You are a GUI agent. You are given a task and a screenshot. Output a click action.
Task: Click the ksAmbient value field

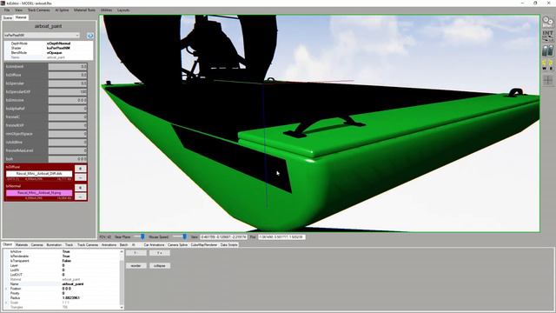click(x=68, y=66)
